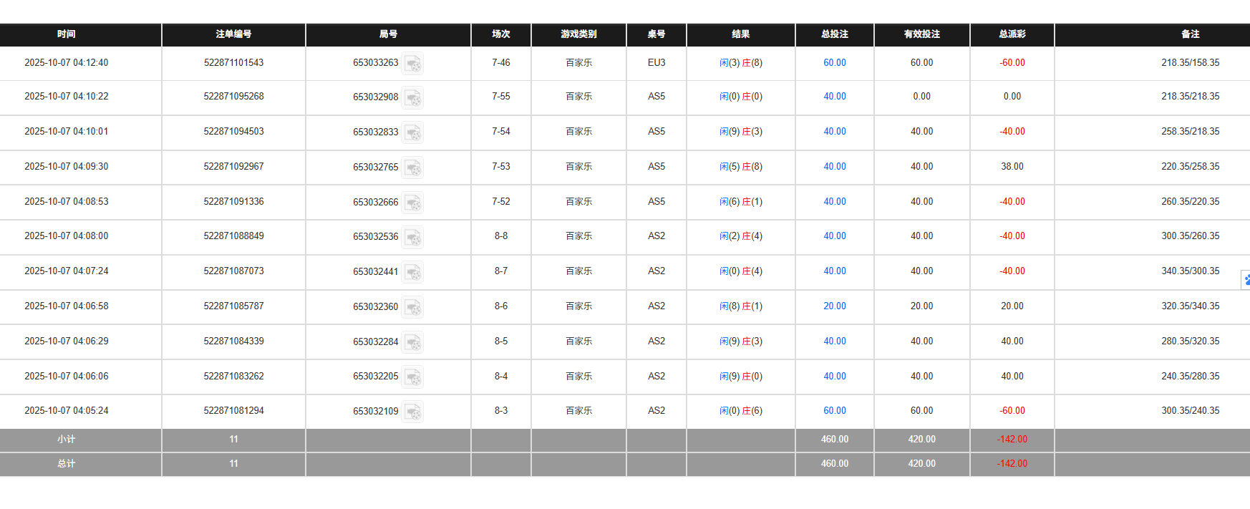Image resolution: width=1250 pixels, height=509 pixels.
Task: Open video replay for round 653032360
Action: 412,307
